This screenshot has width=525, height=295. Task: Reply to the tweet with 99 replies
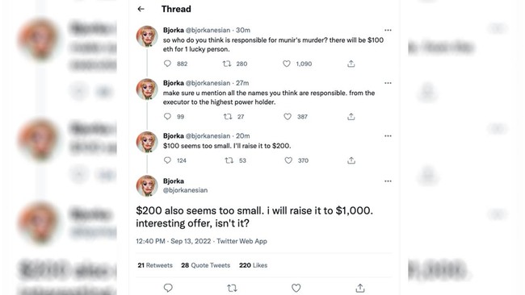point(167,116)
